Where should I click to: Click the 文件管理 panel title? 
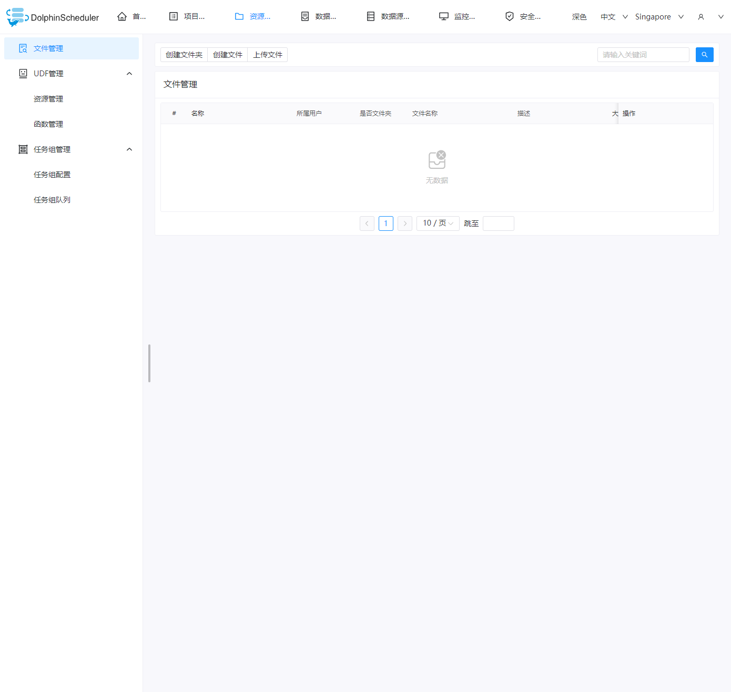180,85
